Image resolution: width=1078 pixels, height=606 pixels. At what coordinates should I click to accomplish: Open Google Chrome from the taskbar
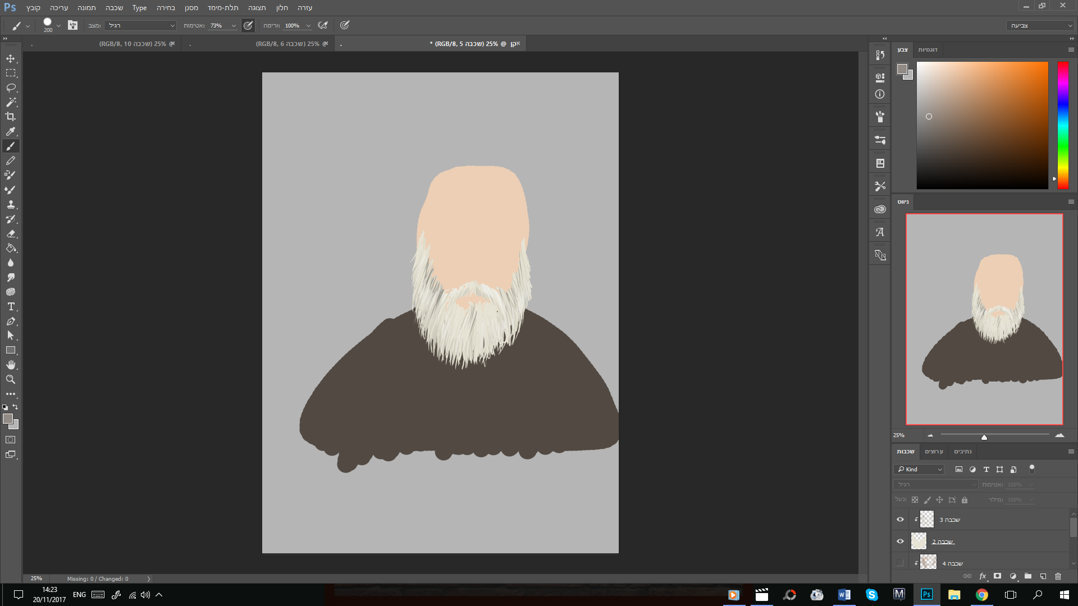[x=981, y=595]
